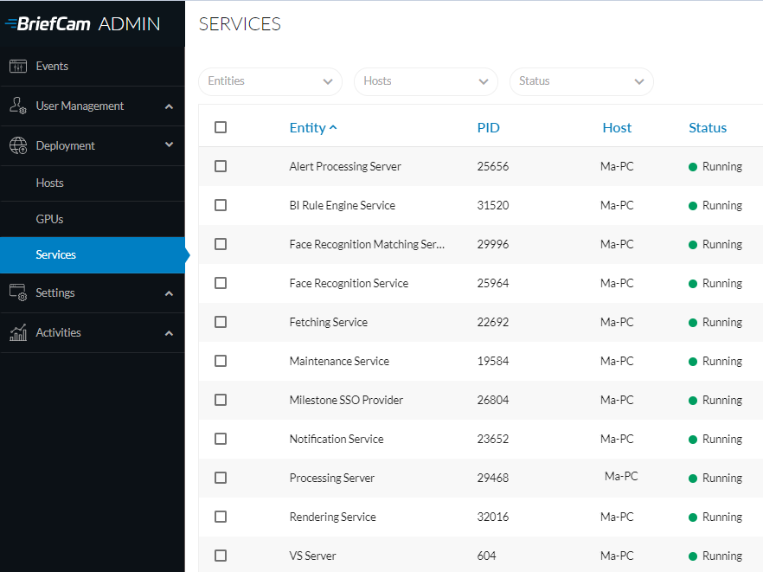Open Events in the sidebar
Viewport: 763px width, 572px height.
click(x=93, y=67)
